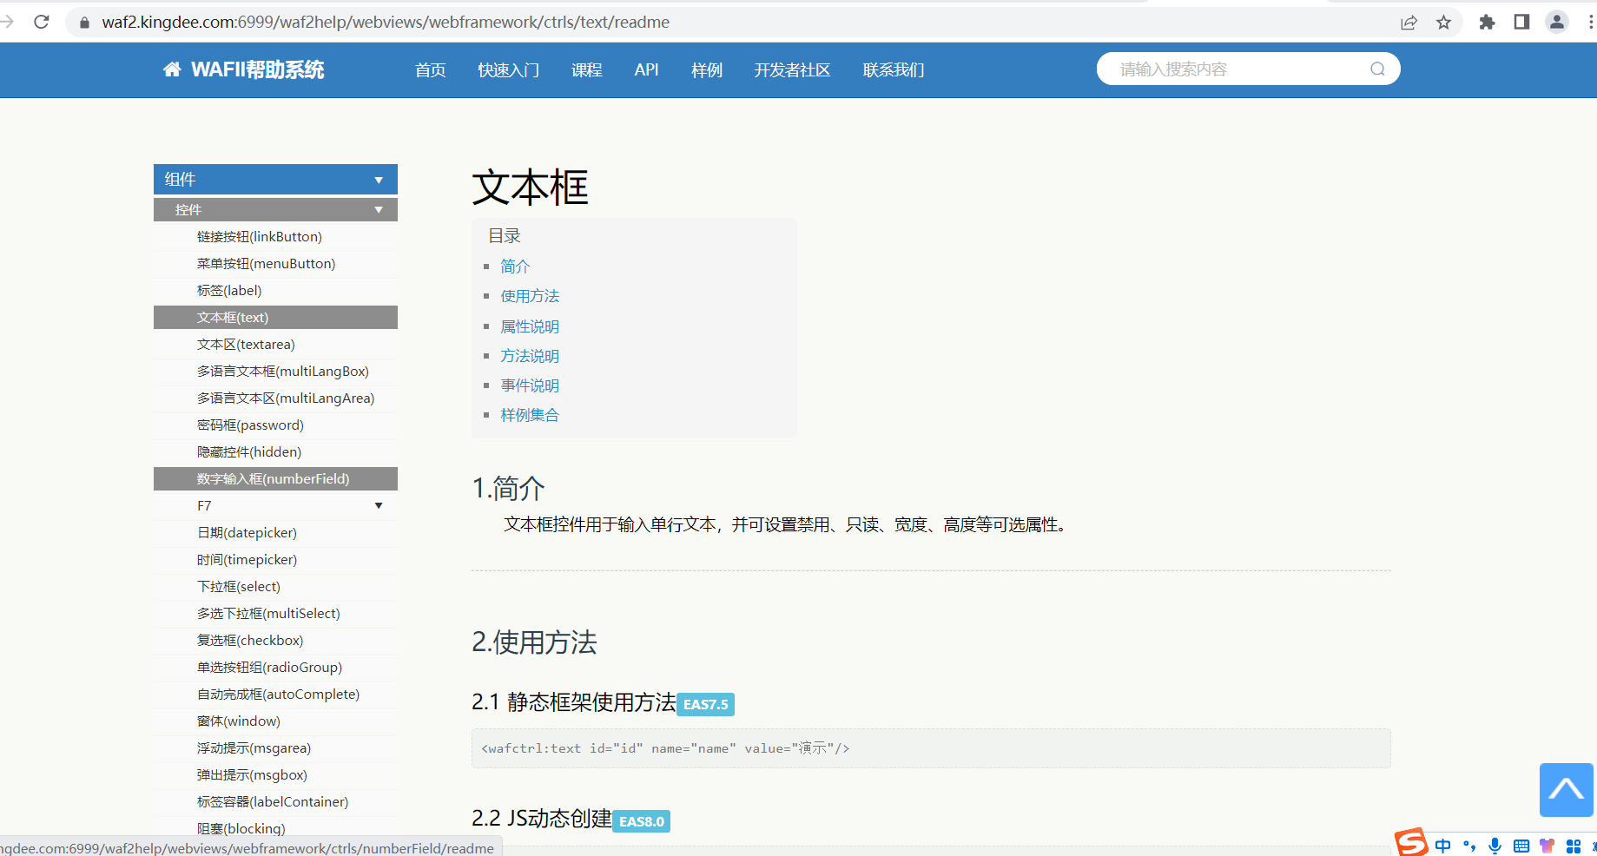Collapse the 组件 section arrow
This screenshot has height=856, width=1597.
click(379, 180)
